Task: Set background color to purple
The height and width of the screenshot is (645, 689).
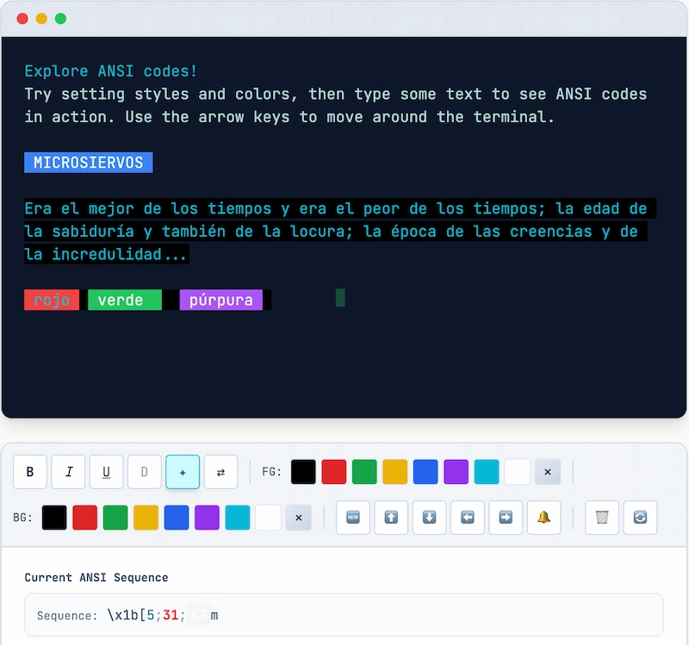Action: tap(207, 518)
